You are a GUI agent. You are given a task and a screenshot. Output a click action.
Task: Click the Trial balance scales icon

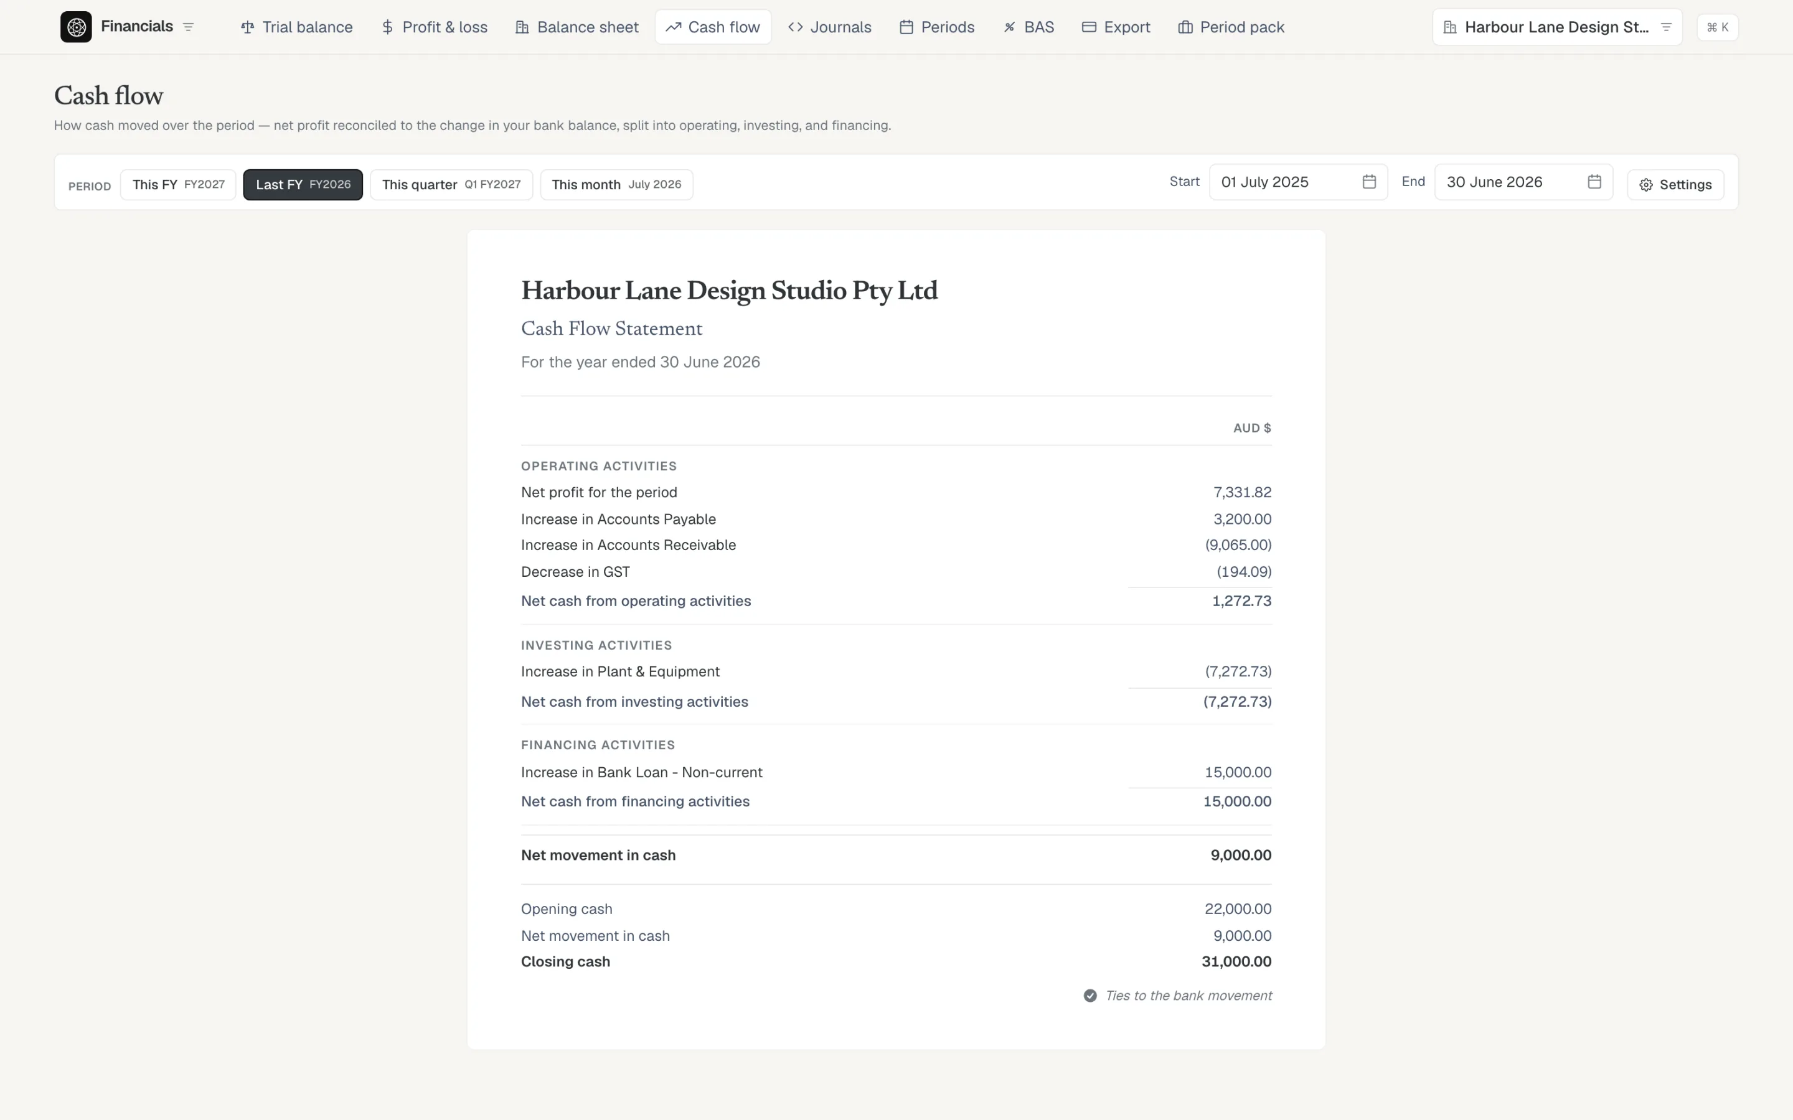[x=247, y=27]
